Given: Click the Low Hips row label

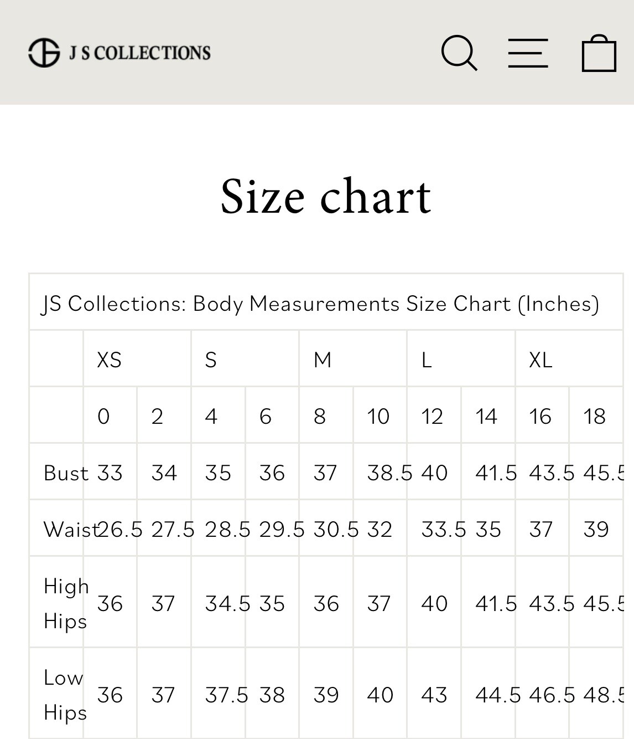Looking at the screenshot, I should 64,695.
